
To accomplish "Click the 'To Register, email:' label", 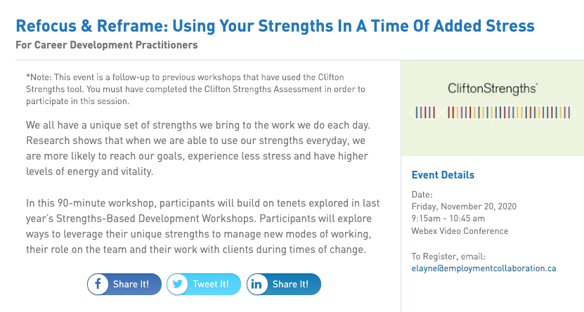I will [448, 256].
